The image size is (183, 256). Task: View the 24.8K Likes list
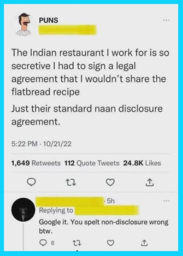coord(142,163)
